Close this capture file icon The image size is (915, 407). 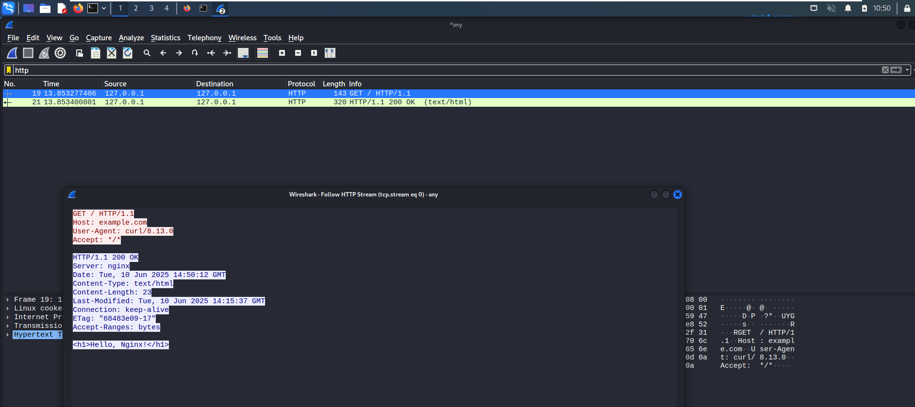pos(112,53)
